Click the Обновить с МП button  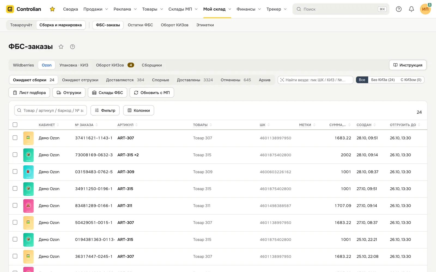point(152,93)
